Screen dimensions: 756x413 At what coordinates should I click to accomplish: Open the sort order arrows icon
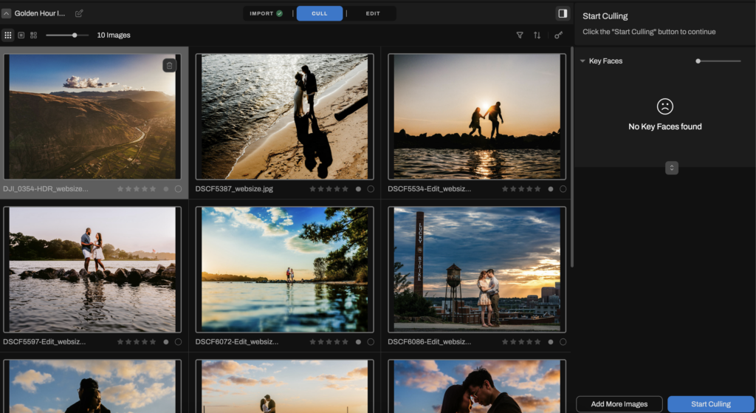537,35
